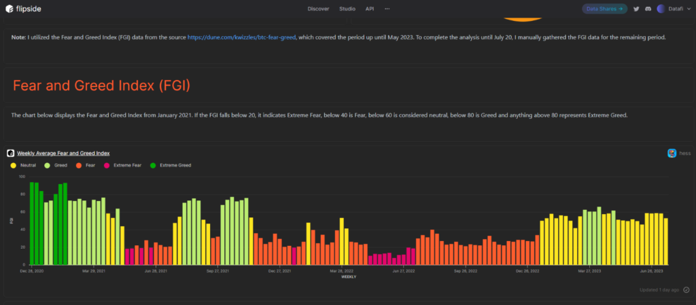
Task: Open the Discord icon link
Action: (x=648, y=9)
